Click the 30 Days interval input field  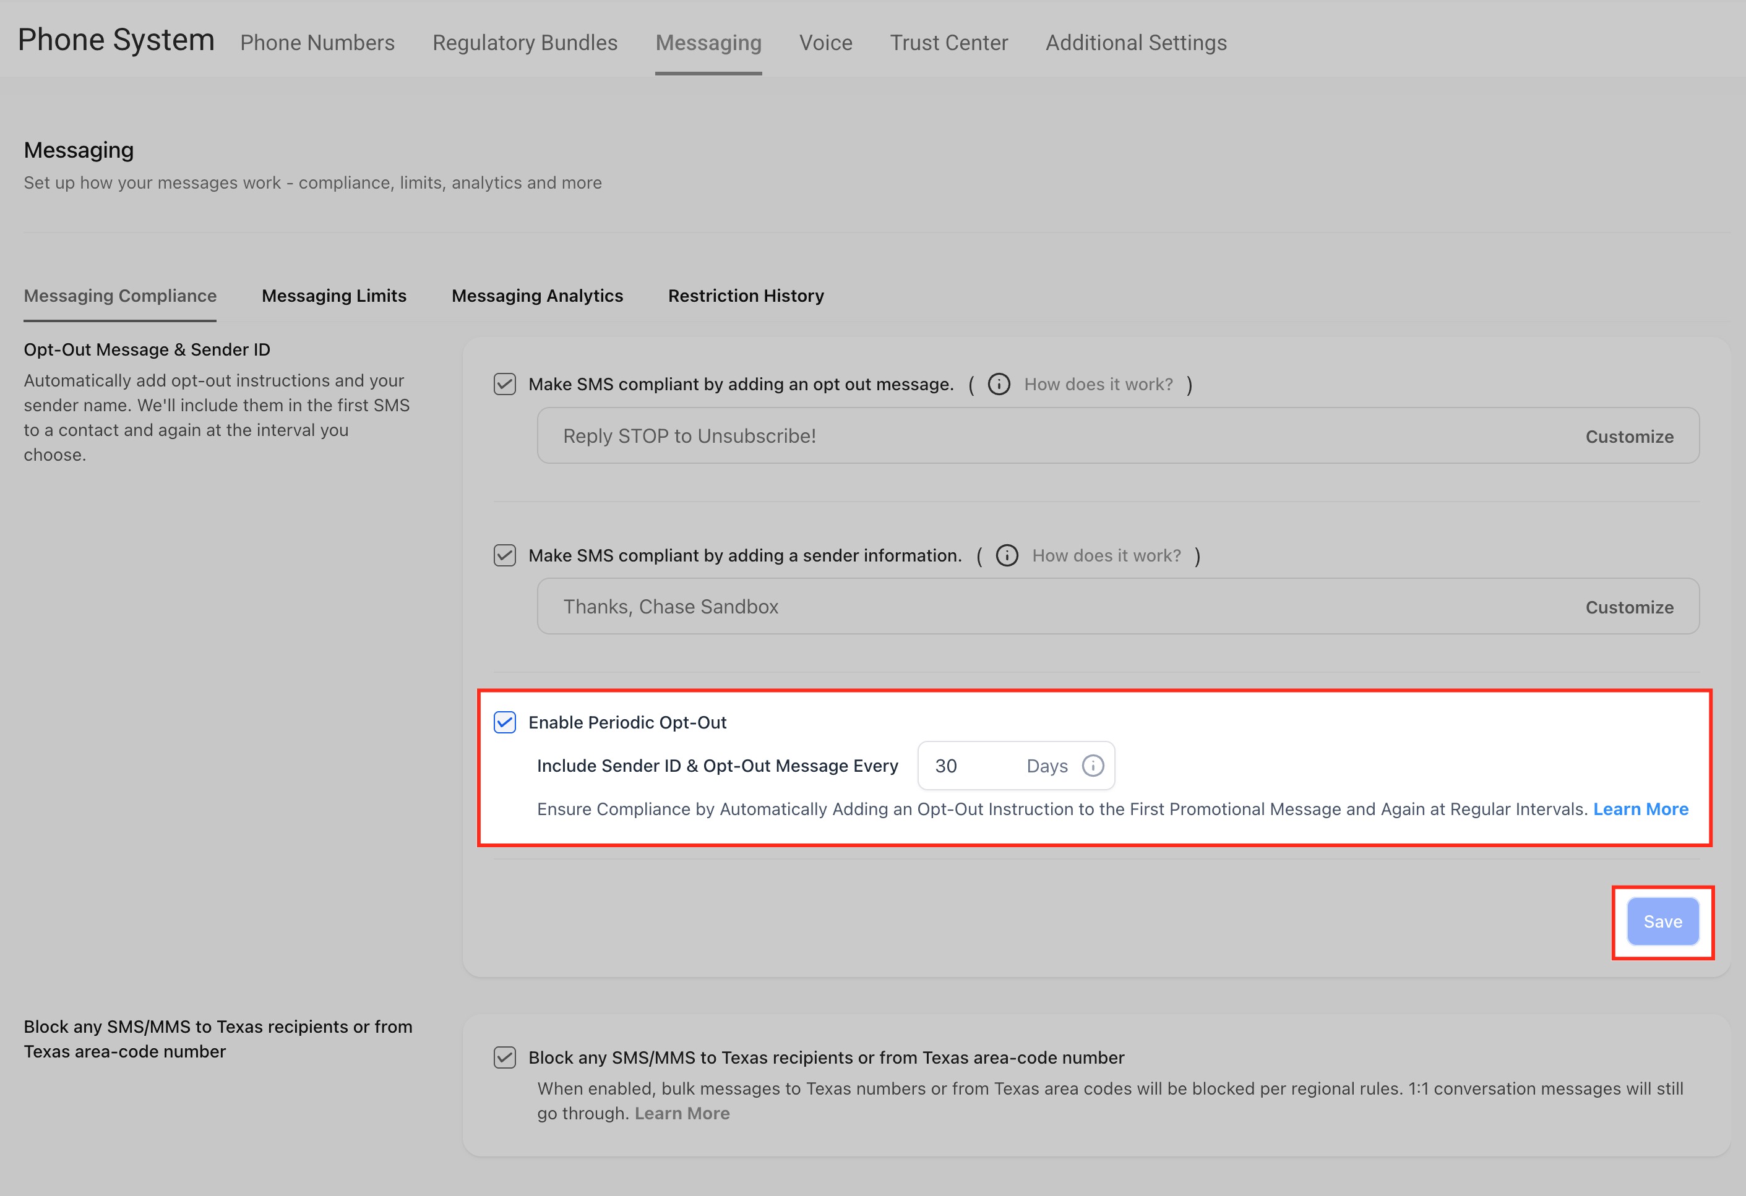click(973, 766)
